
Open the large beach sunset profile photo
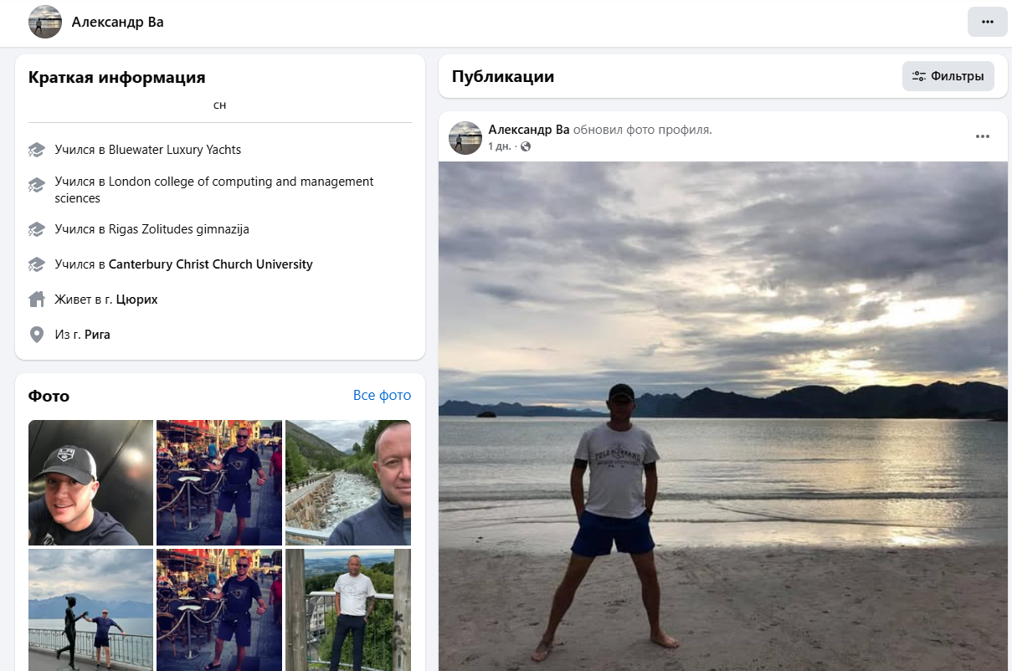coord(722,416)
